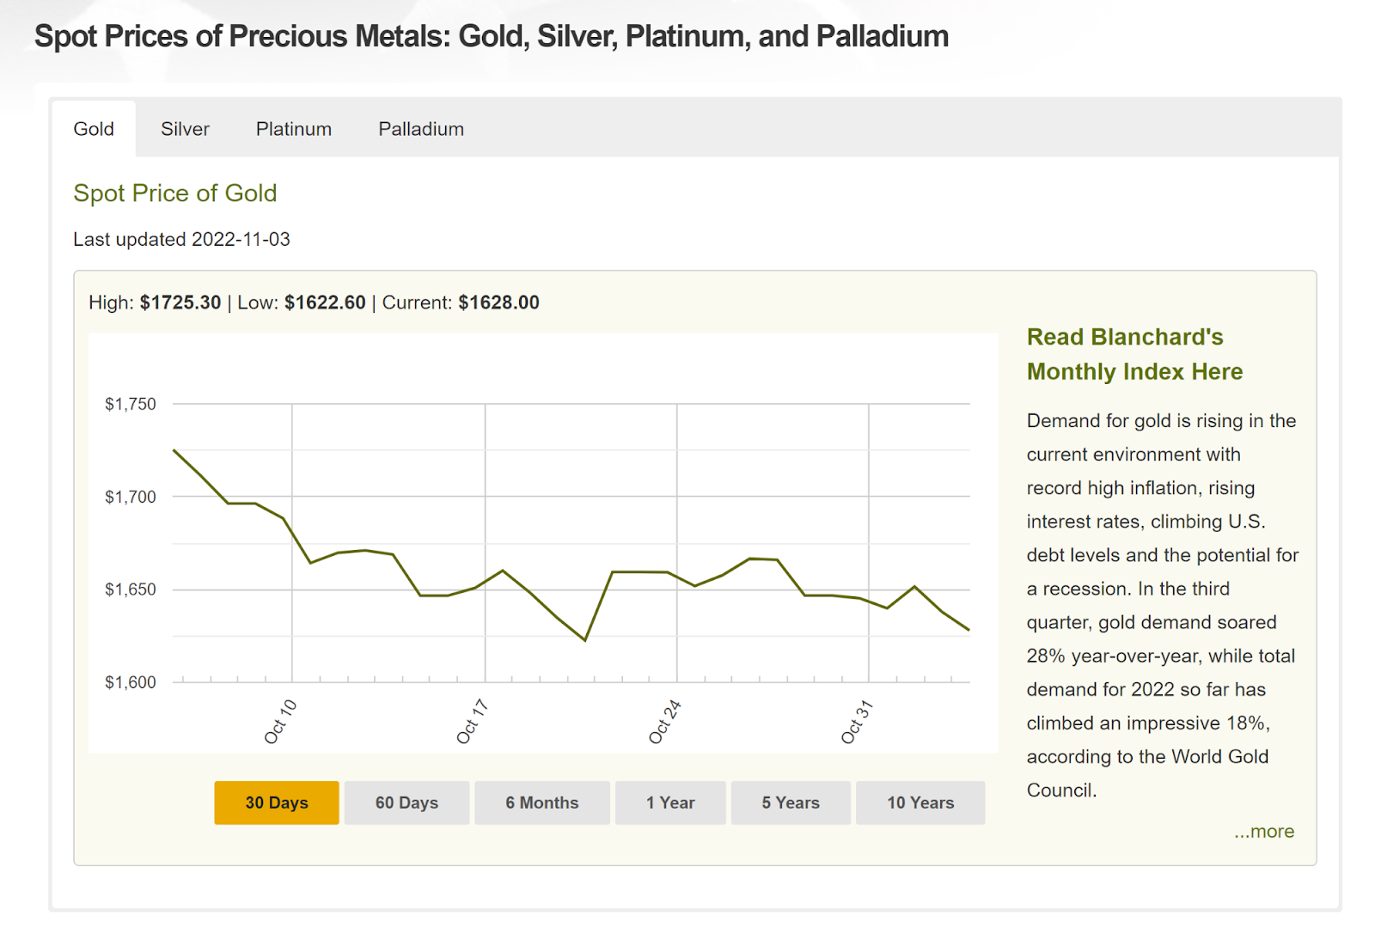Viewport: 1375px width, 928px height.
Task: Choose the 10 Years chart range
Action: coord(920,803)
